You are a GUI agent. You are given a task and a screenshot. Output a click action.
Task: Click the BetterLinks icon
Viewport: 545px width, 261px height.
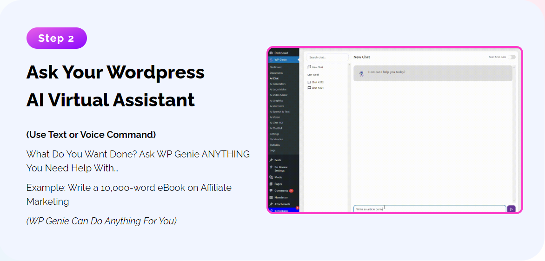(x=271, y=210)
